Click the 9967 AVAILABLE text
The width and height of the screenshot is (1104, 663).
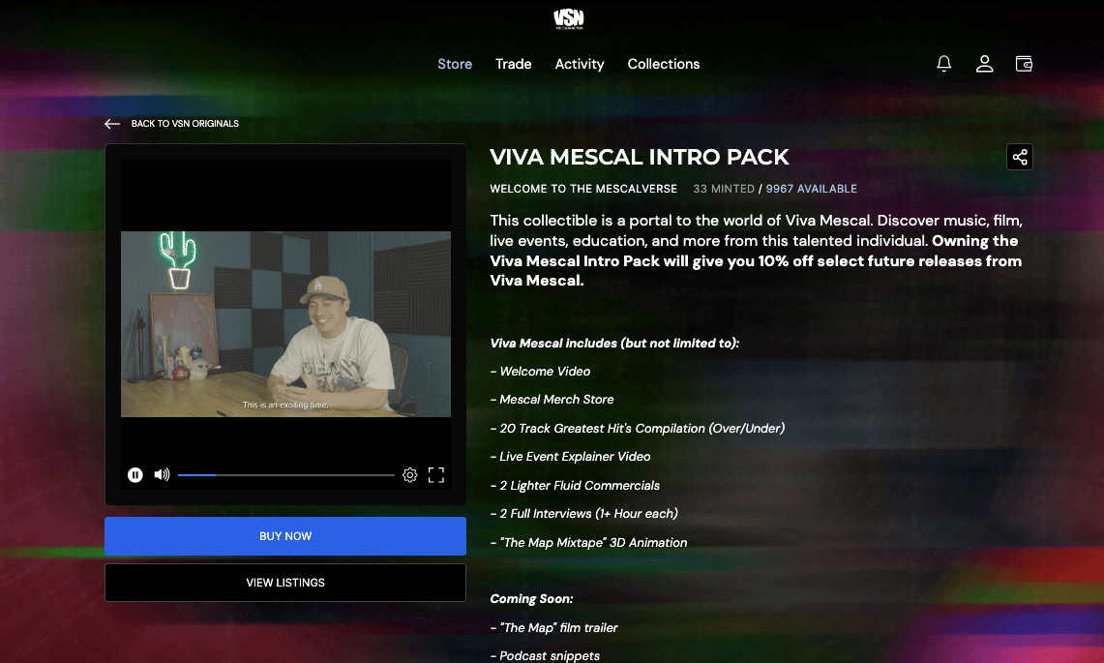811,189
